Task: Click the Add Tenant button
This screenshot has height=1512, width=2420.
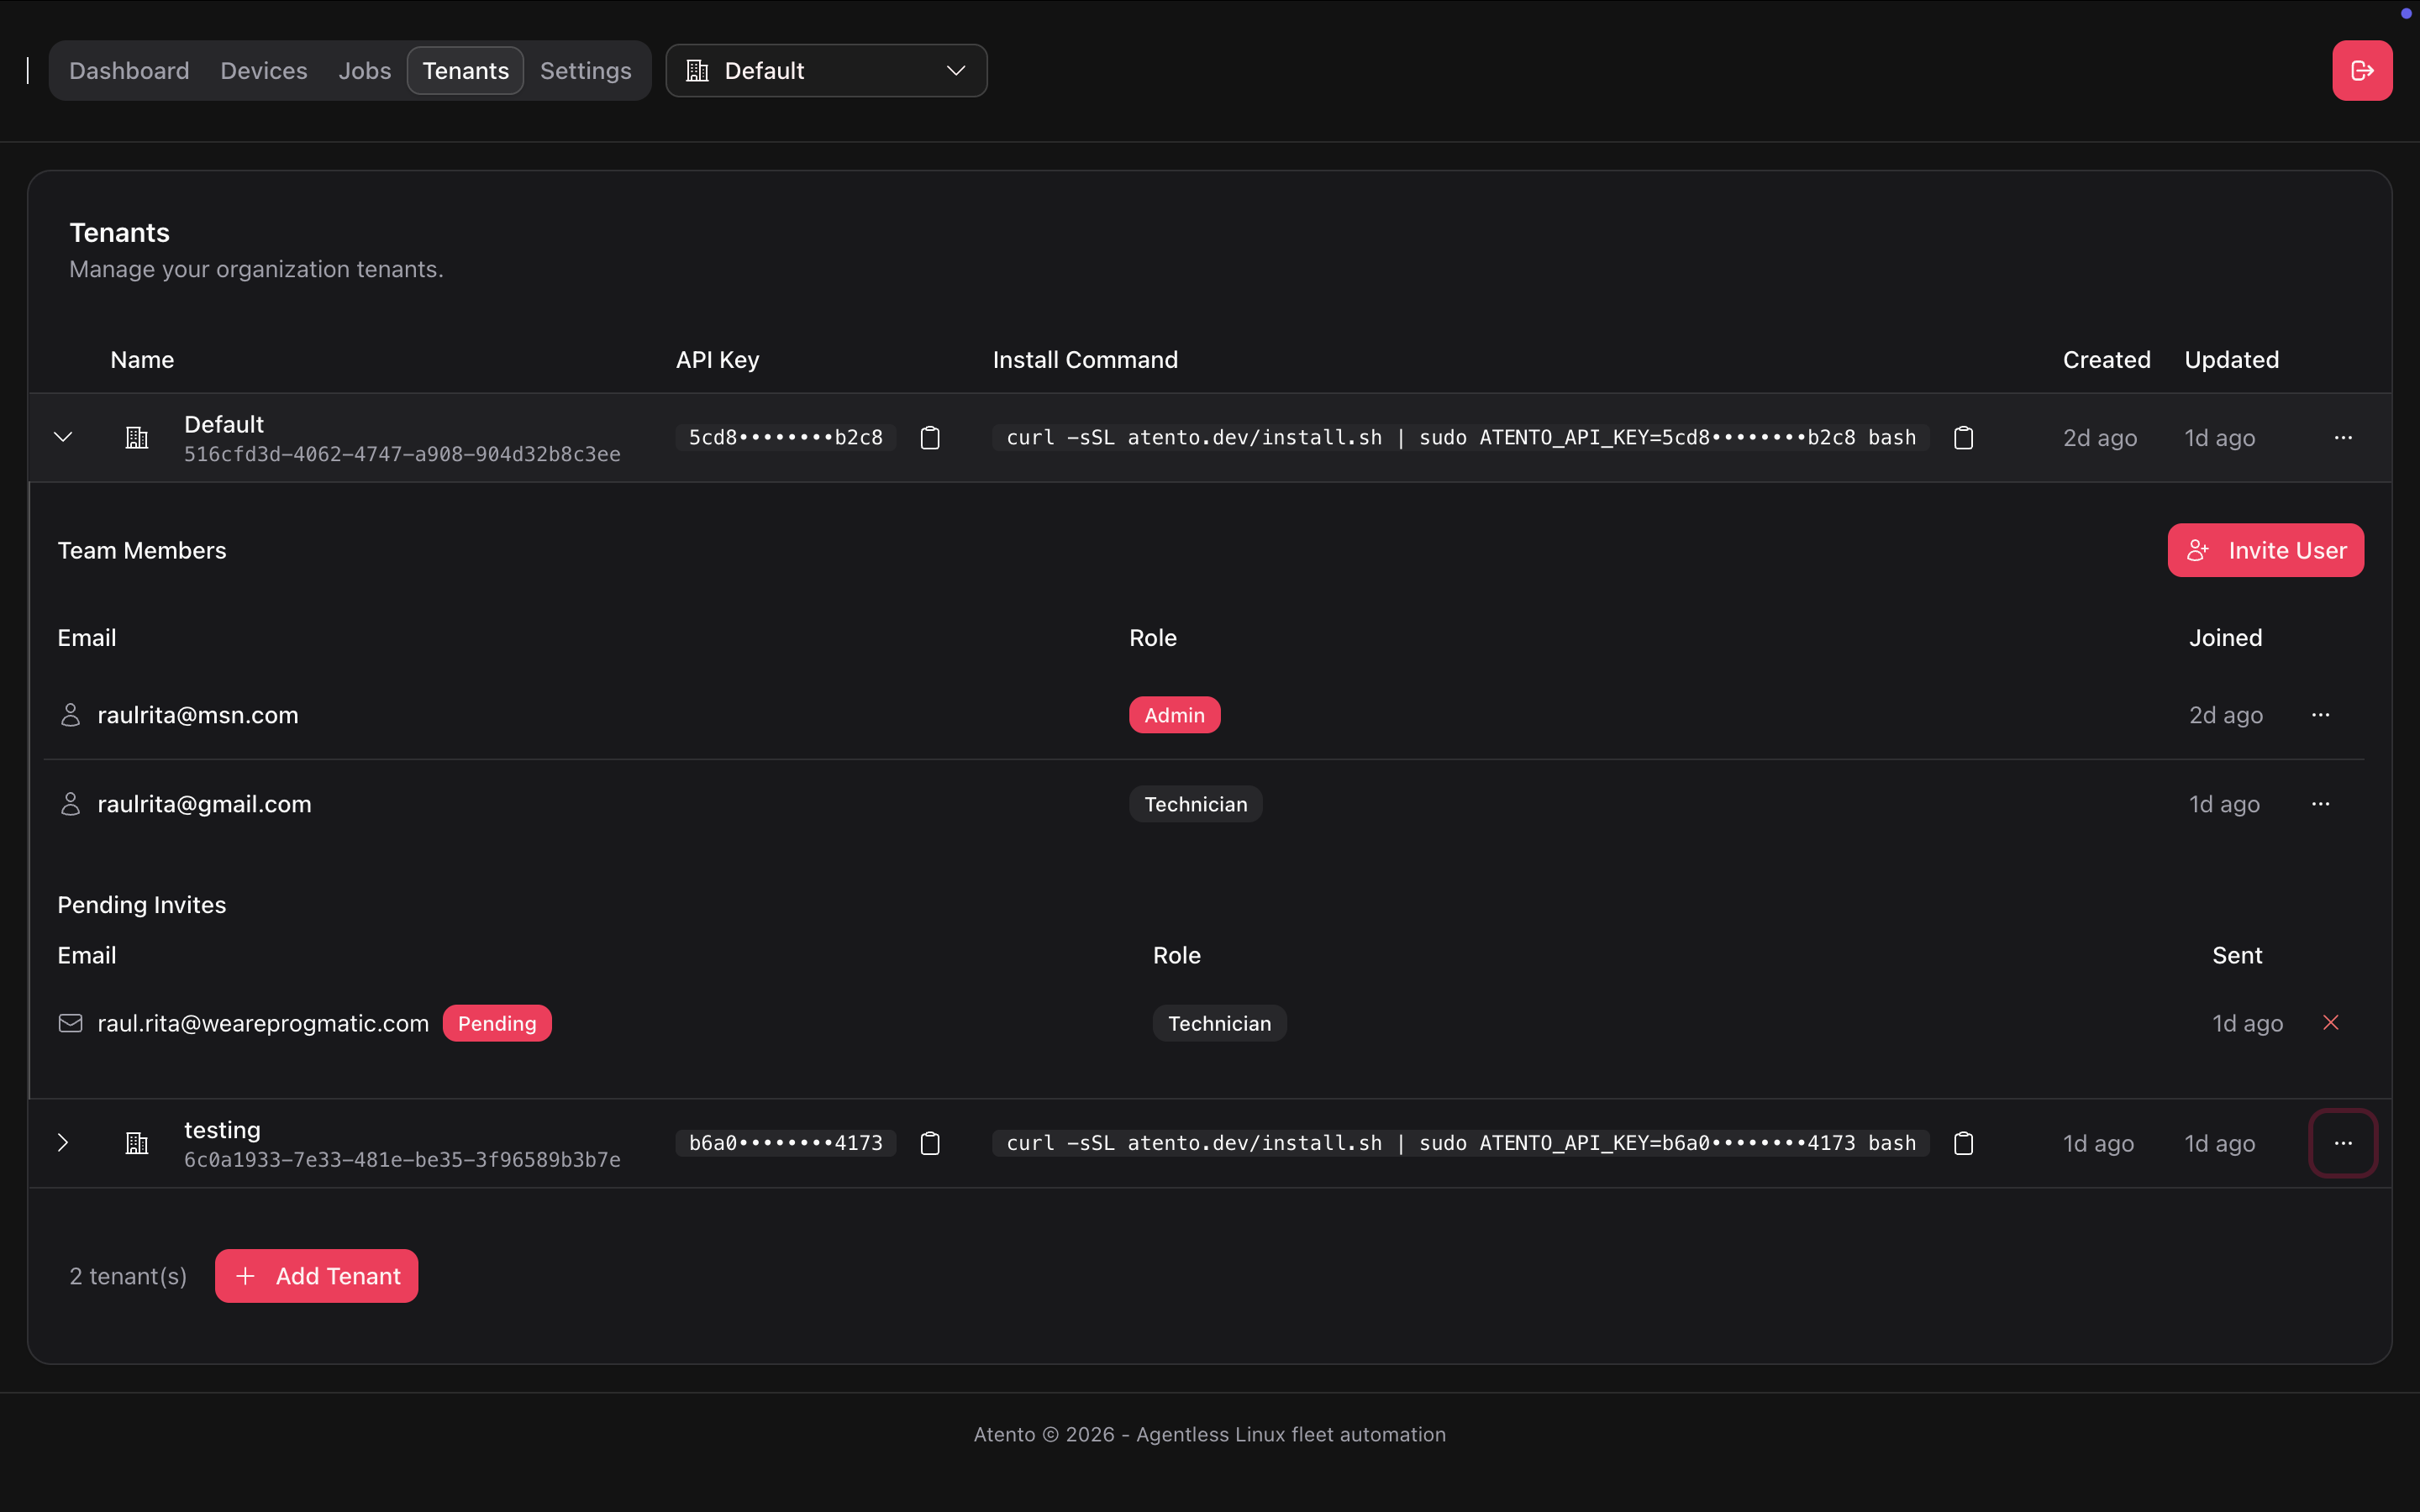Action: point(316,1275)
